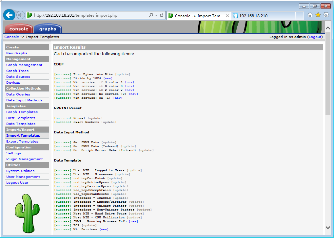This screenshot has width=334, height=238.
Task: Click the 'Turn Bytes into Bits' result text
Action: pos(93,75)
